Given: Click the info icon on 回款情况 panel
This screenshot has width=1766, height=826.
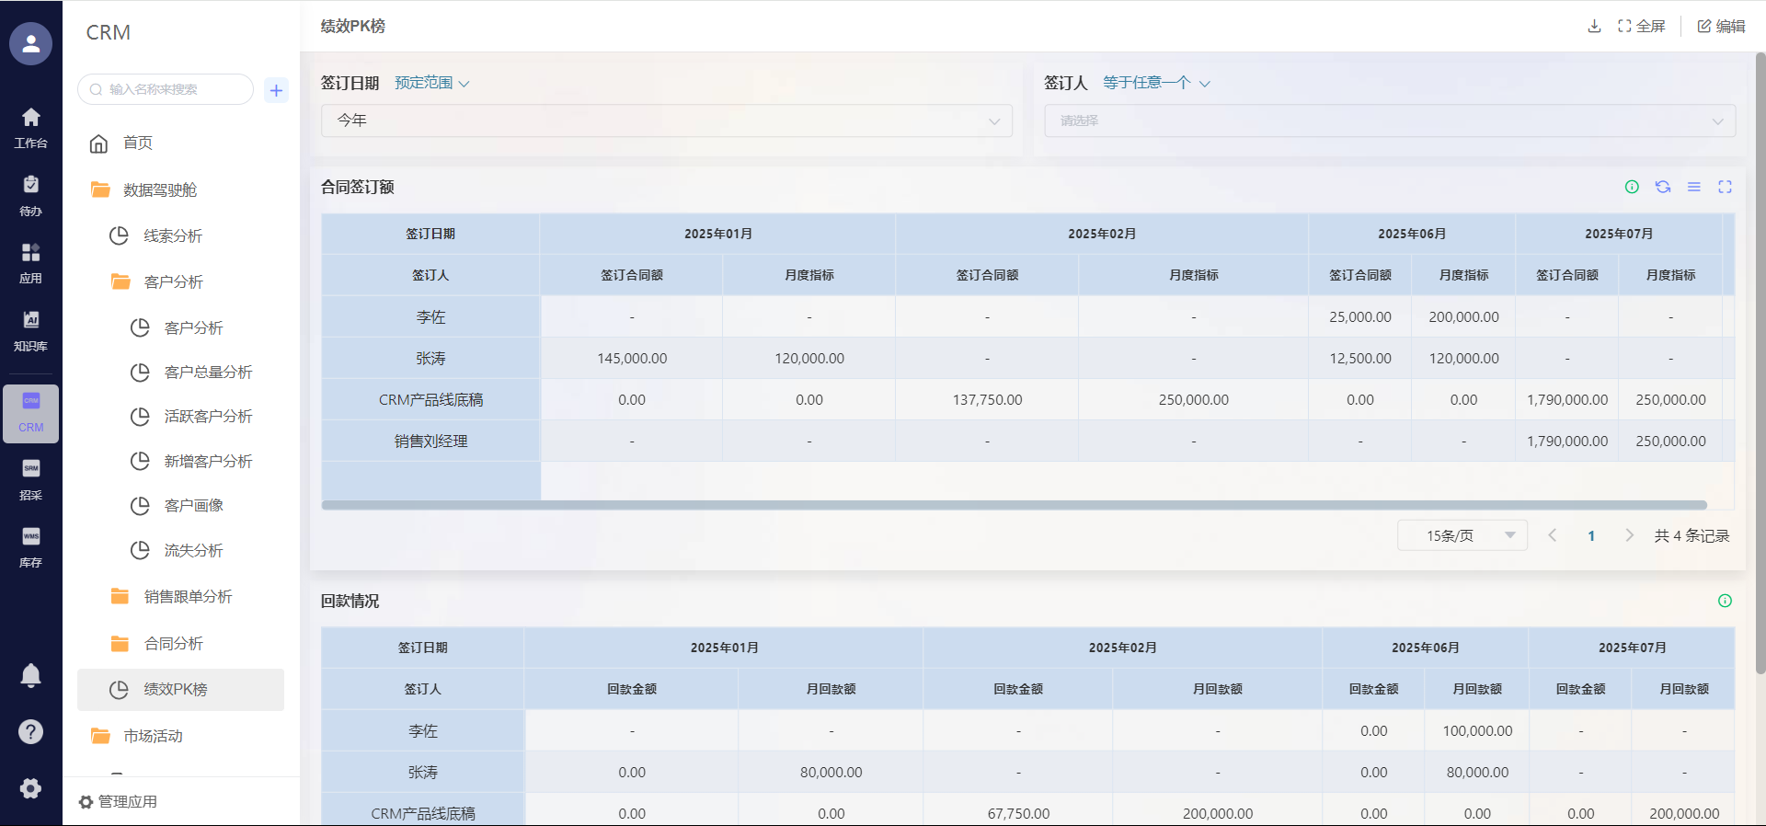Looking at the screenshot, I should (1725, 601).
